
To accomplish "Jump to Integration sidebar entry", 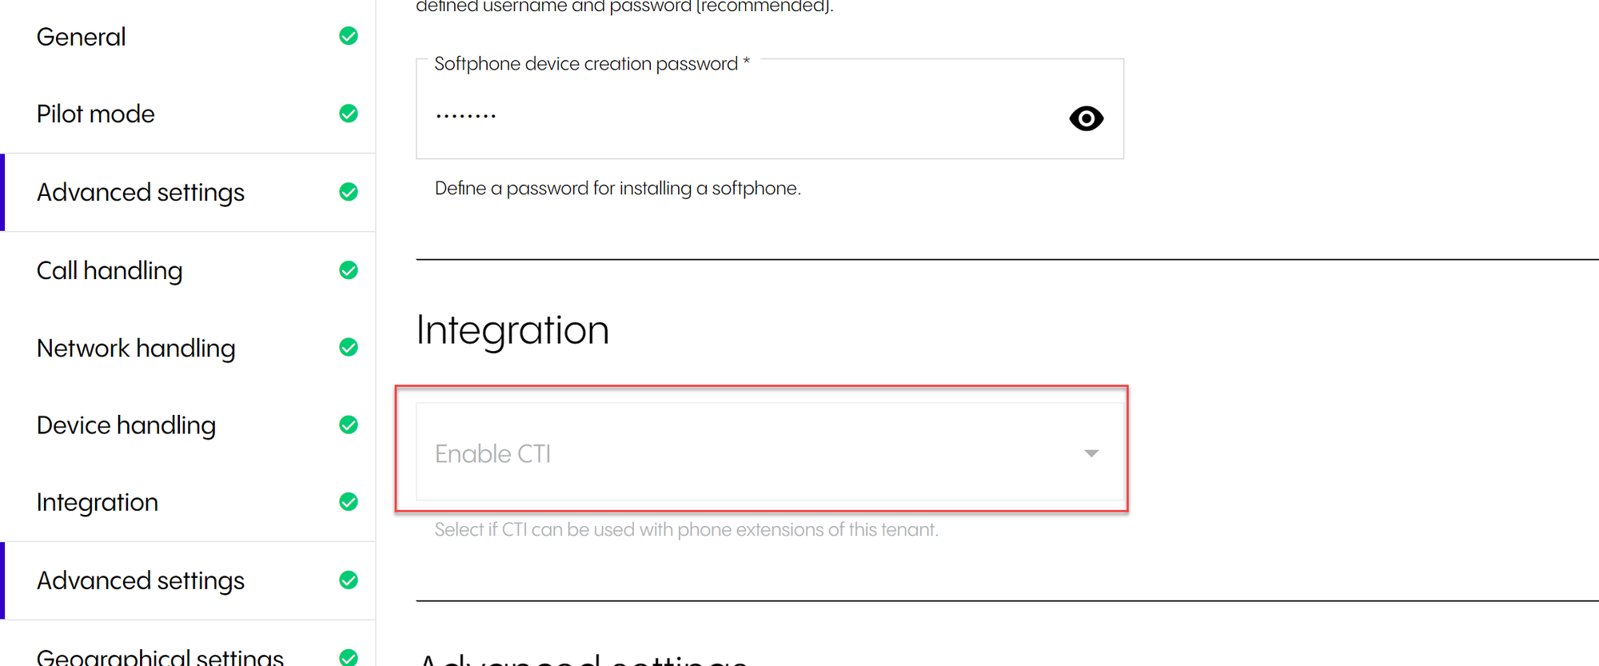I will [98, 502].
